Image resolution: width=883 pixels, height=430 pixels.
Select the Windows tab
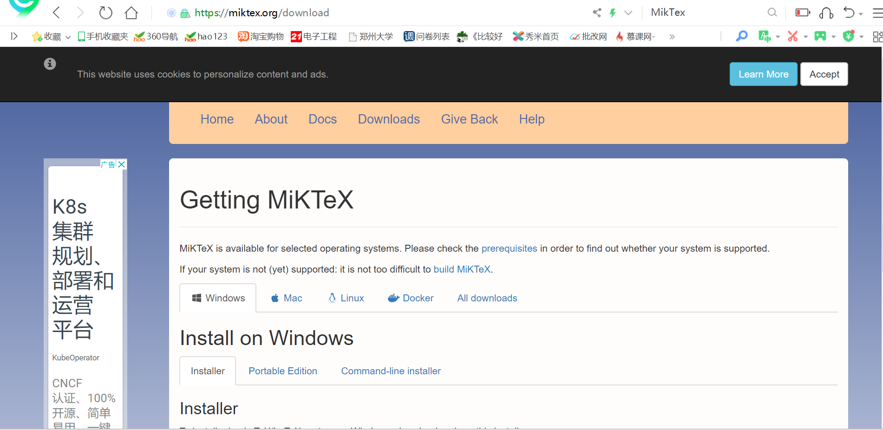click(218, 298)
